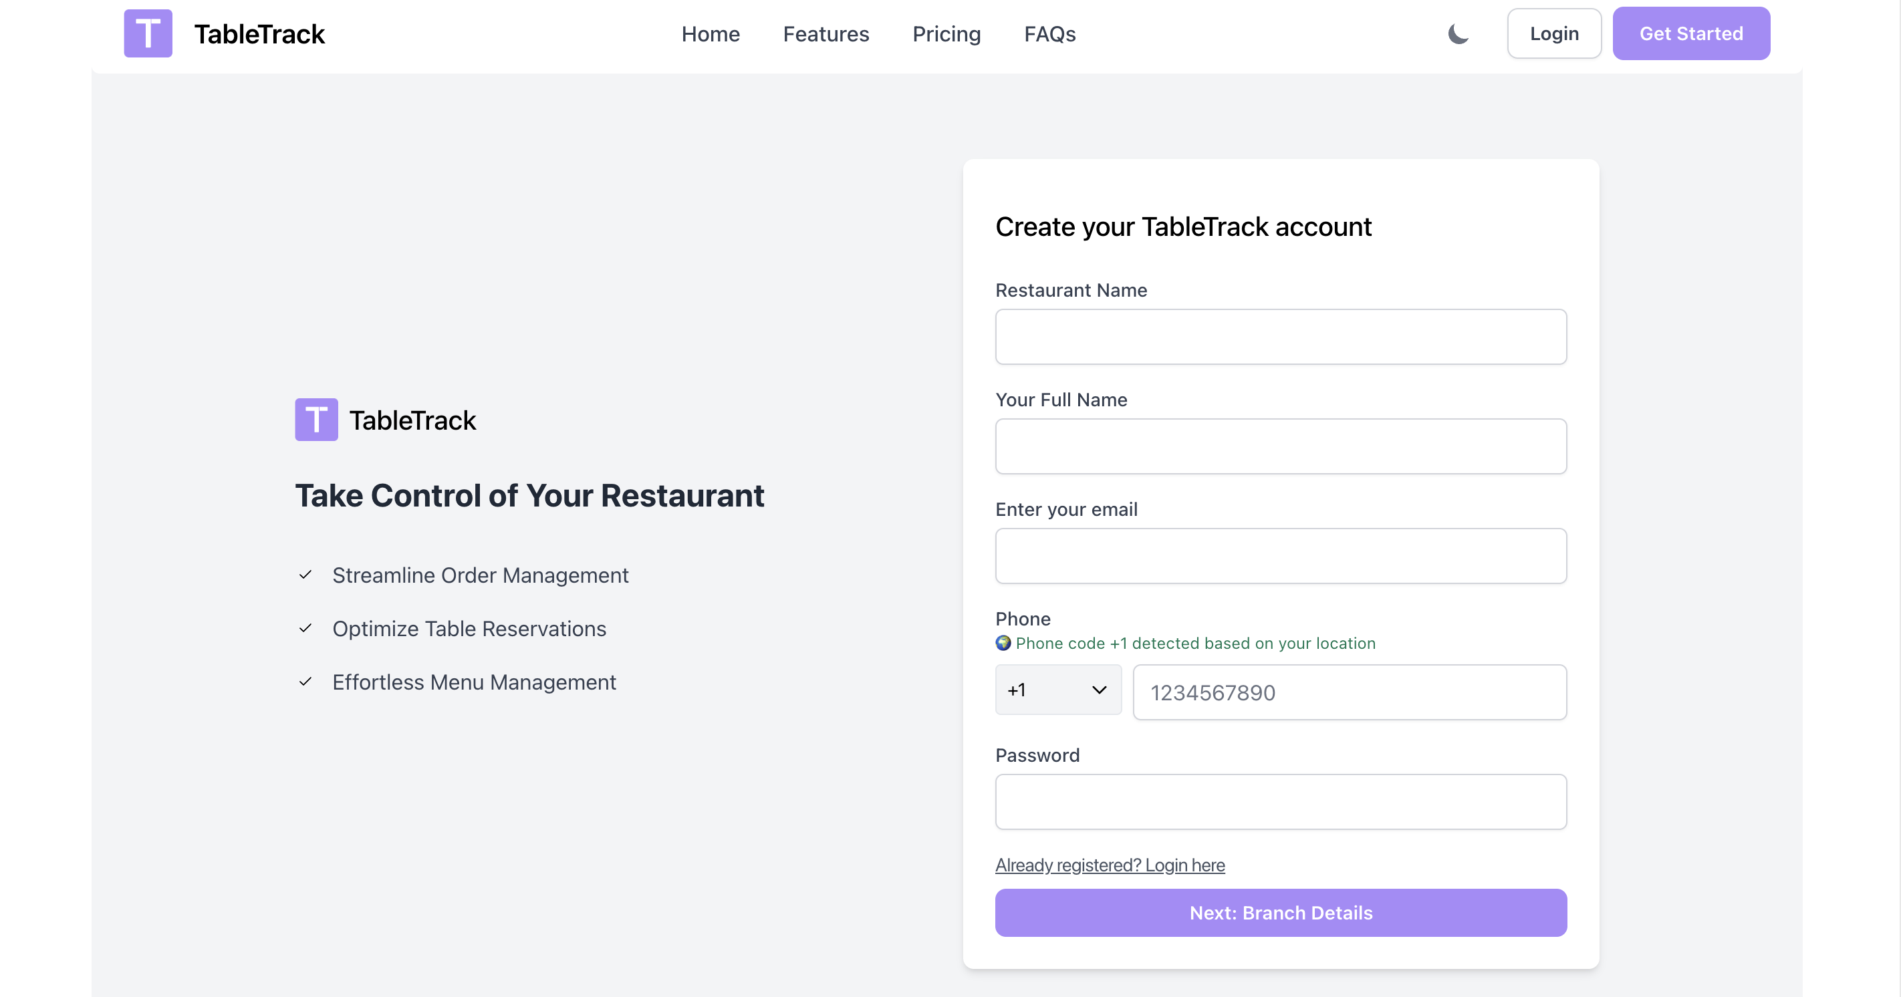
Task: Navigate to the Pricing page
Action: tap(946, 34)
